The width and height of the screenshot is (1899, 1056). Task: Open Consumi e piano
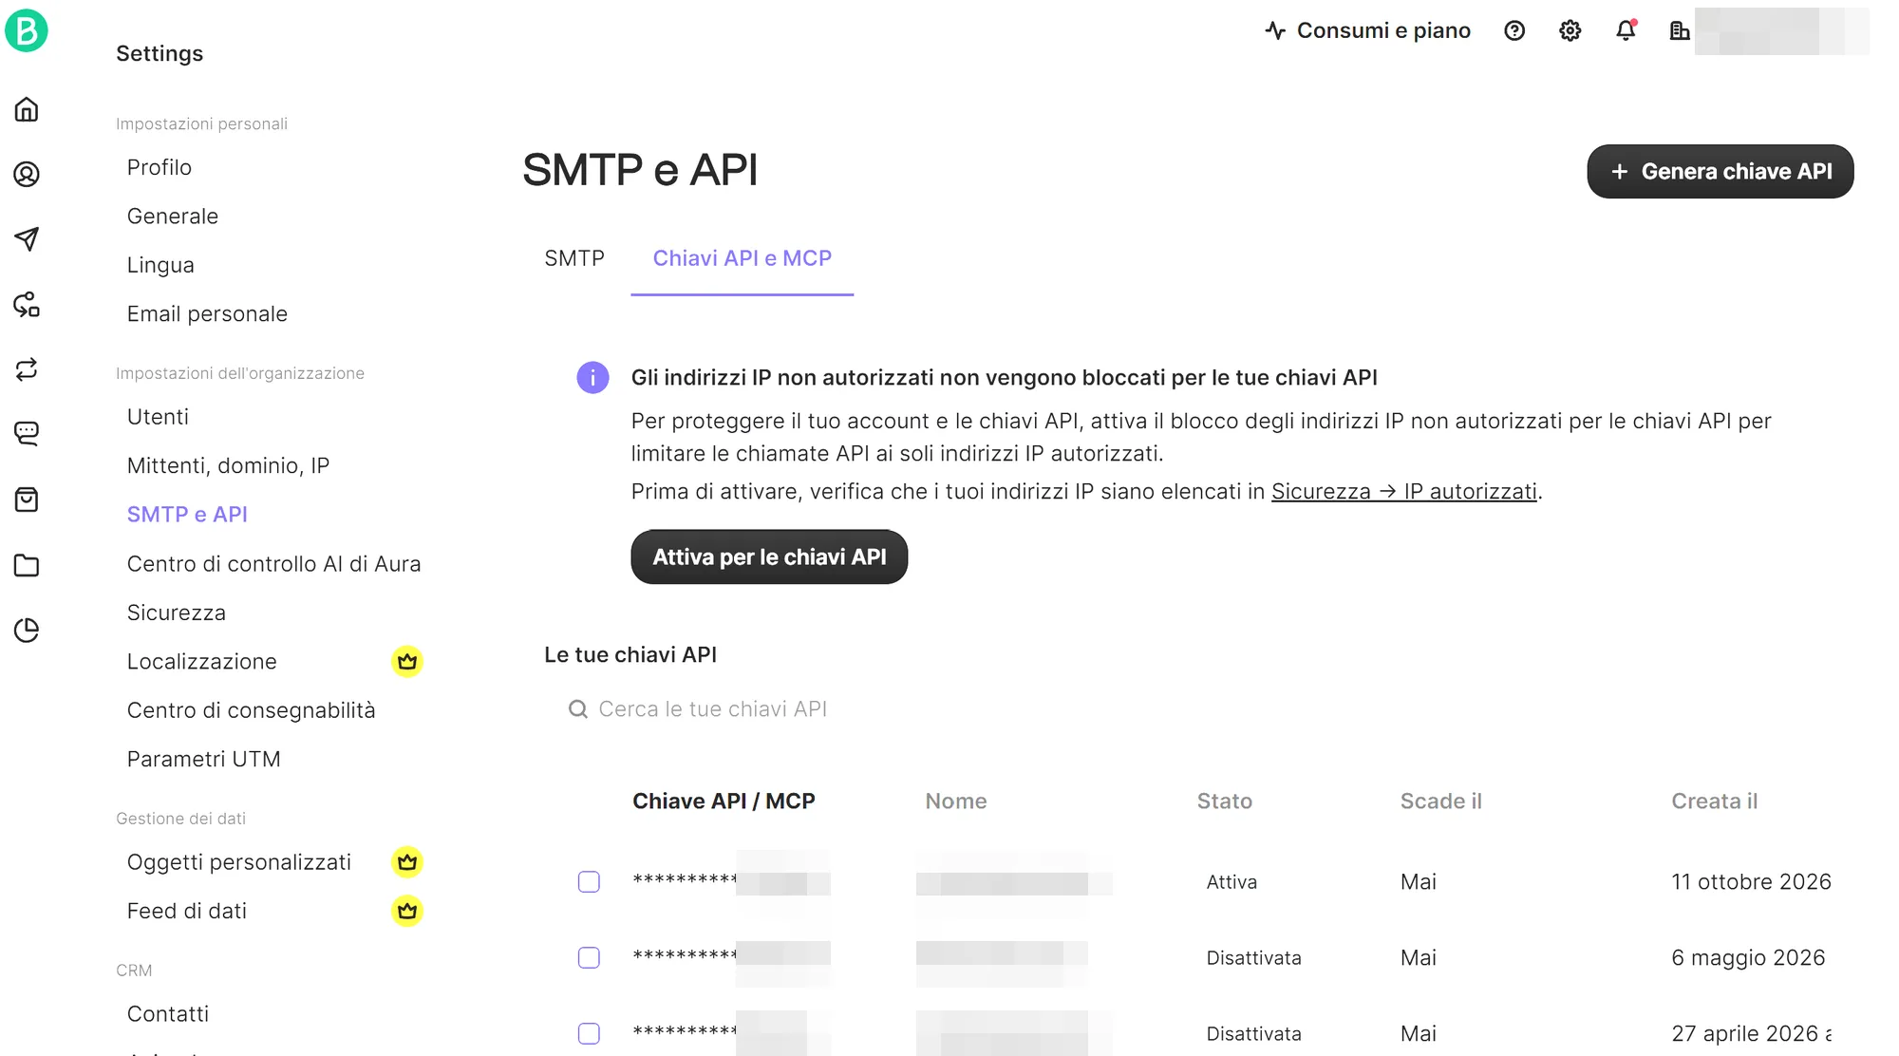pos(1367,30)
